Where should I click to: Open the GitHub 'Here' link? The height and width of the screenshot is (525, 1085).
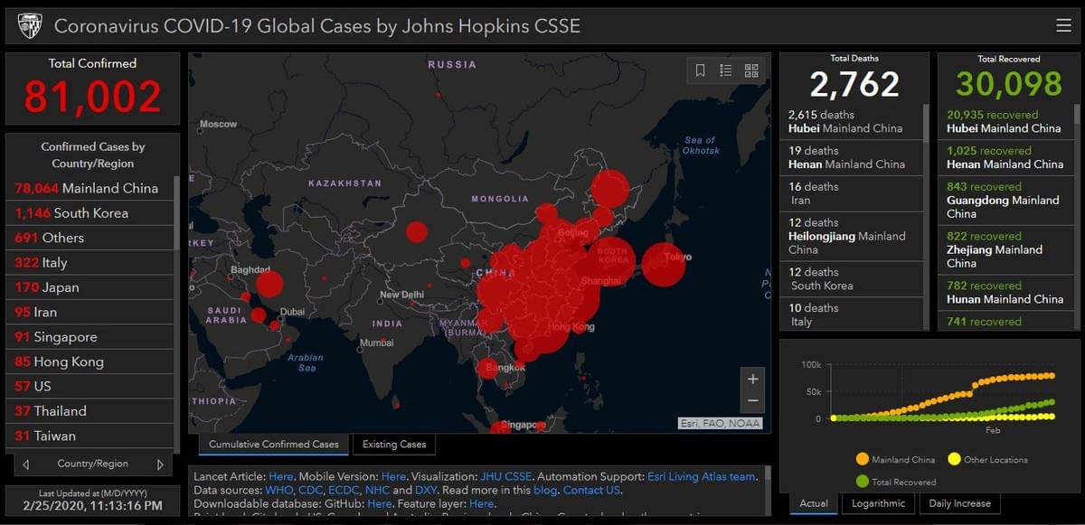click(x=380, y=503)
